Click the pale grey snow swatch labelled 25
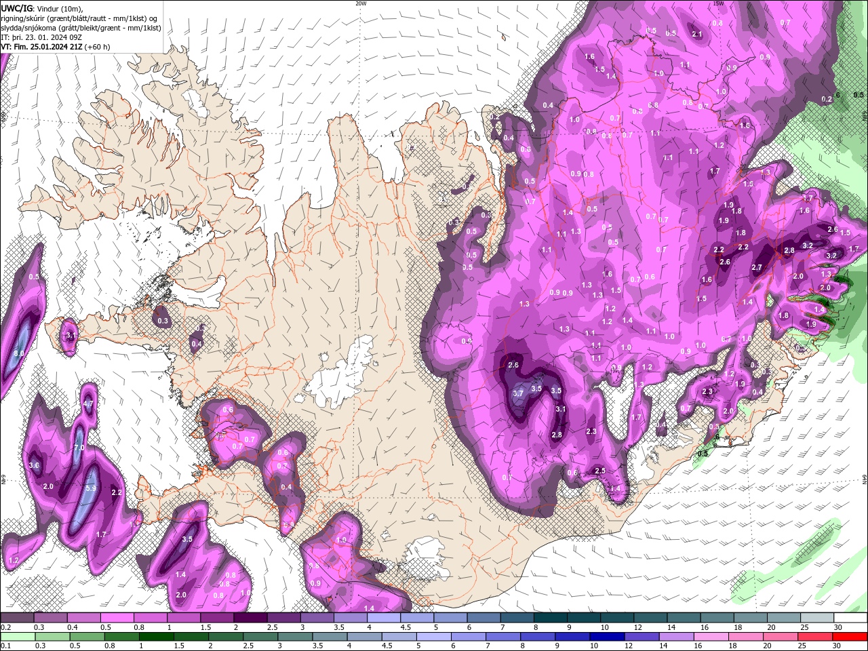868x651 pixels. (817, 618)
